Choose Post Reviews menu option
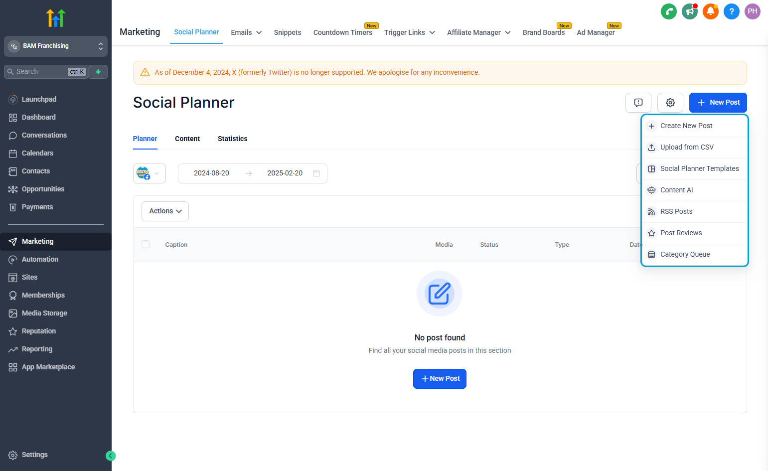This screenshot has height=471, width=768. [695, 233]
